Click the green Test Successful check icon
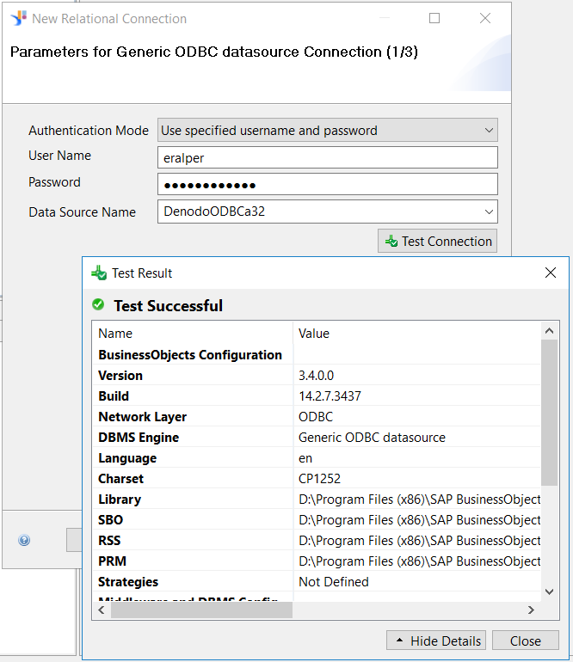 tap(98, 304)
